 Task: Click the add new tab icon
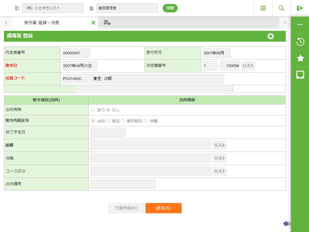[107, 23]
